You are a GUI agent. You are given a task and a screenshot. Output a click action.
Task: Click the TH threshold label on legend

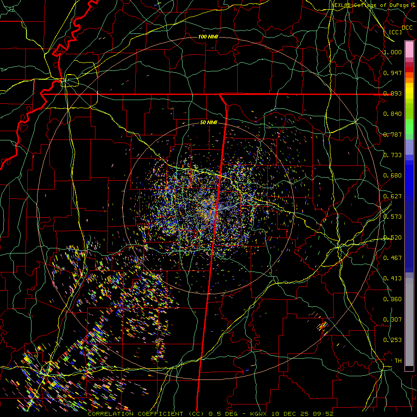[398, 361]
